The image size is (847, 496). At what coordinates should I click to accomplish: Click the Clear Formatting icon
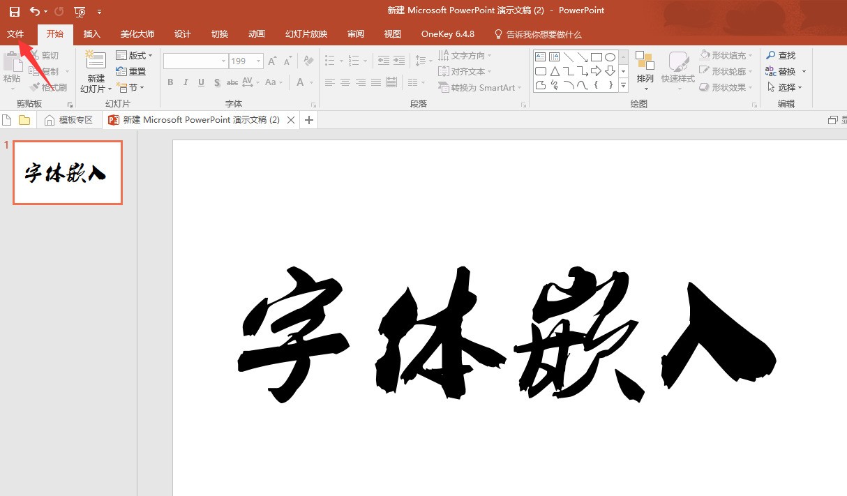click(x=308, y=61)
